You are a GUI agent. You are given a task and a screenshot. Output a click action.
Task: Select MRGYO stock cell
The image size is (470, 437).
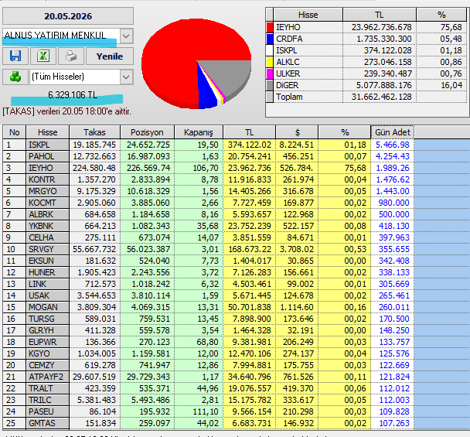pos(48,191)
